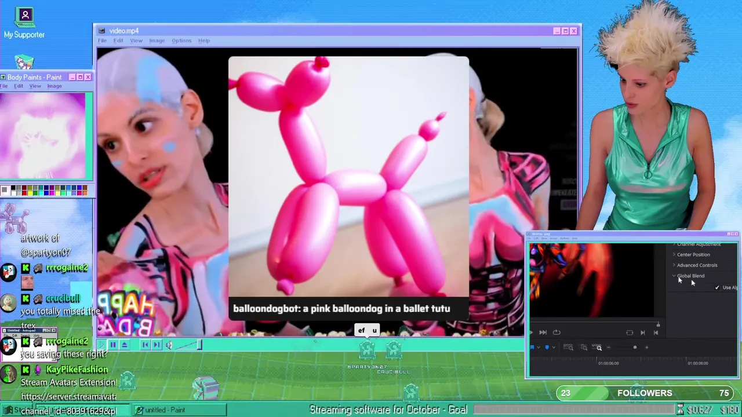The width and height of the screenshot is (742, 417).
Task: Click the Untitled - Notepad window title
Action: (21, 331)
